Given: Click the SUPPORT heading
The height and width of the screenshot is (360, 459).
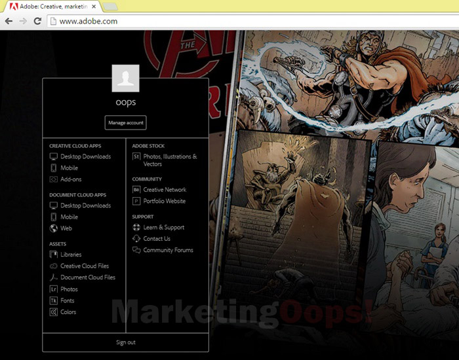Looking at the screenshot, I should (143, 217).
